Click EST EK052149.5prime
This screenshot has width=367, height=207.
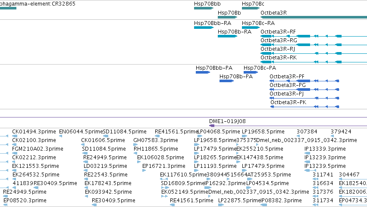185,192
